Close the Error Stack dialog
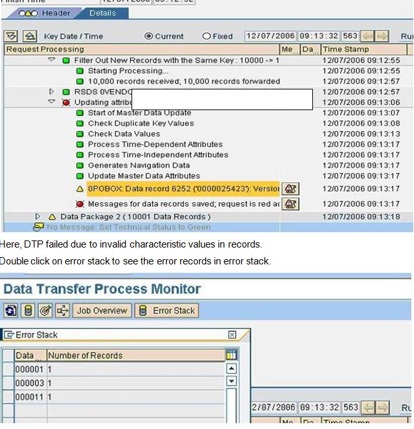Image resolution: width=414 pixels, height=429 pixels. pos(232,334)
